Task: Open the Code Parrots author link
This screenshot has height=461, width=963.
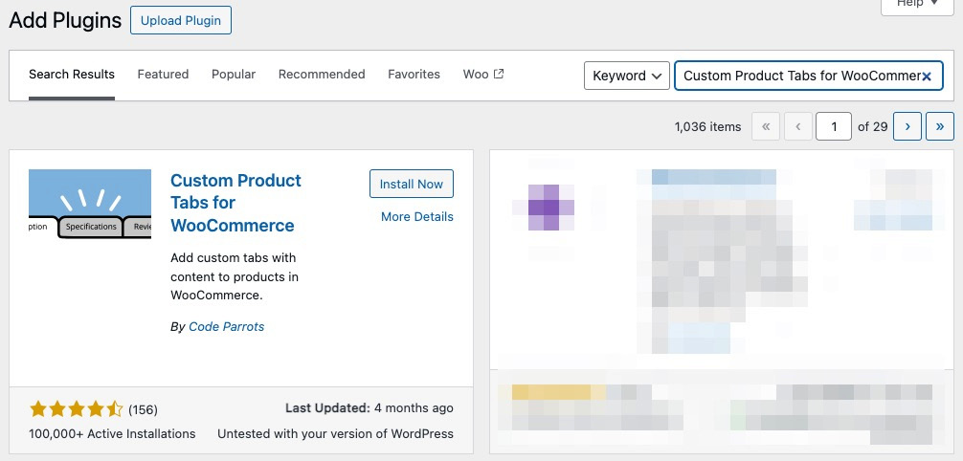Action: (x=226, y=326)
